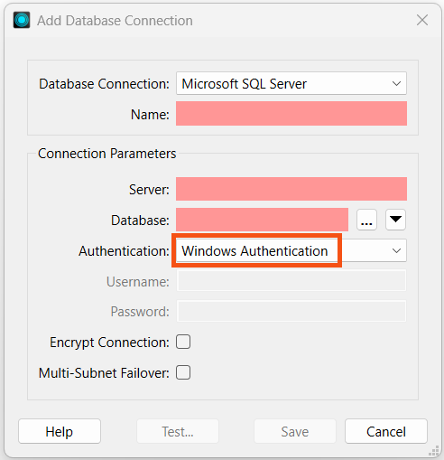This screenshot has width=444, height=460.
Task: Toggle the Multi-Subnet Failover checkbox
Action: [183, 372]
